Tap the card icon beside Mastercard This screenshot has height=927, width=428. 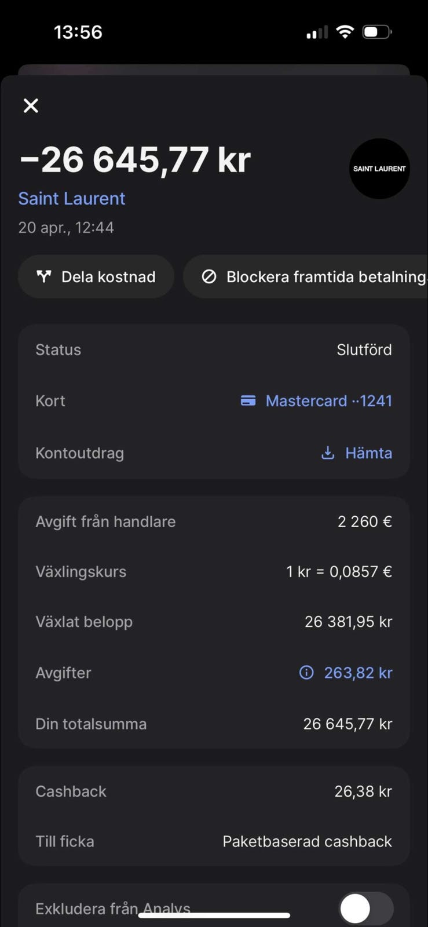(248, 401)
